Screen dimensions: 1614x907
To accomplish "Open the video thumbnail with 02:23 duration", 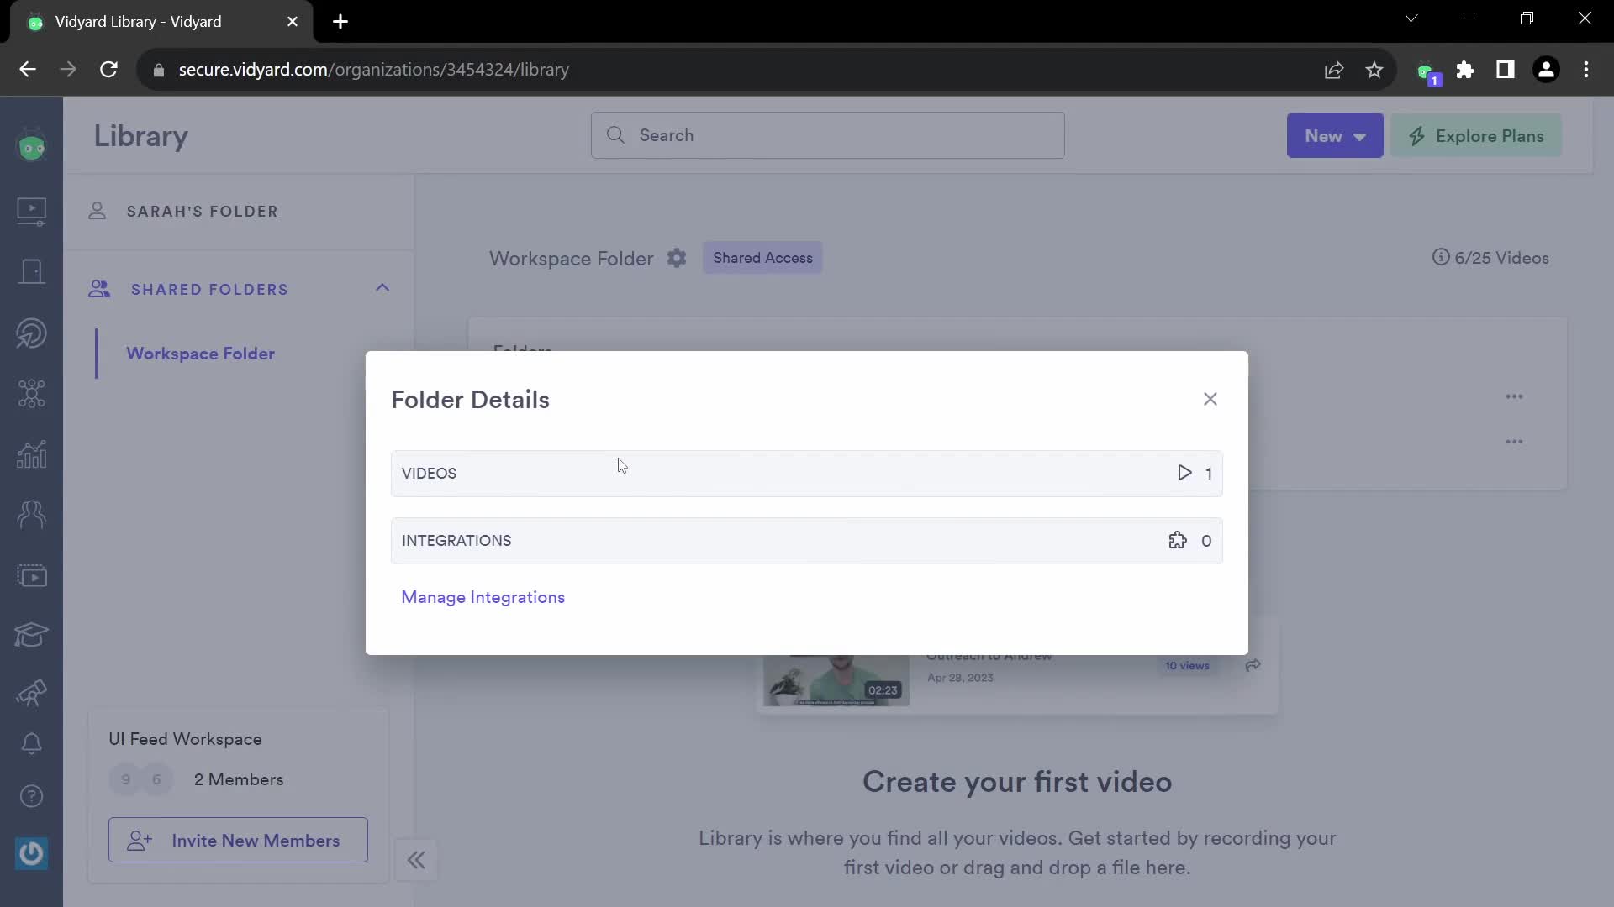I will [x=836, y=680].
